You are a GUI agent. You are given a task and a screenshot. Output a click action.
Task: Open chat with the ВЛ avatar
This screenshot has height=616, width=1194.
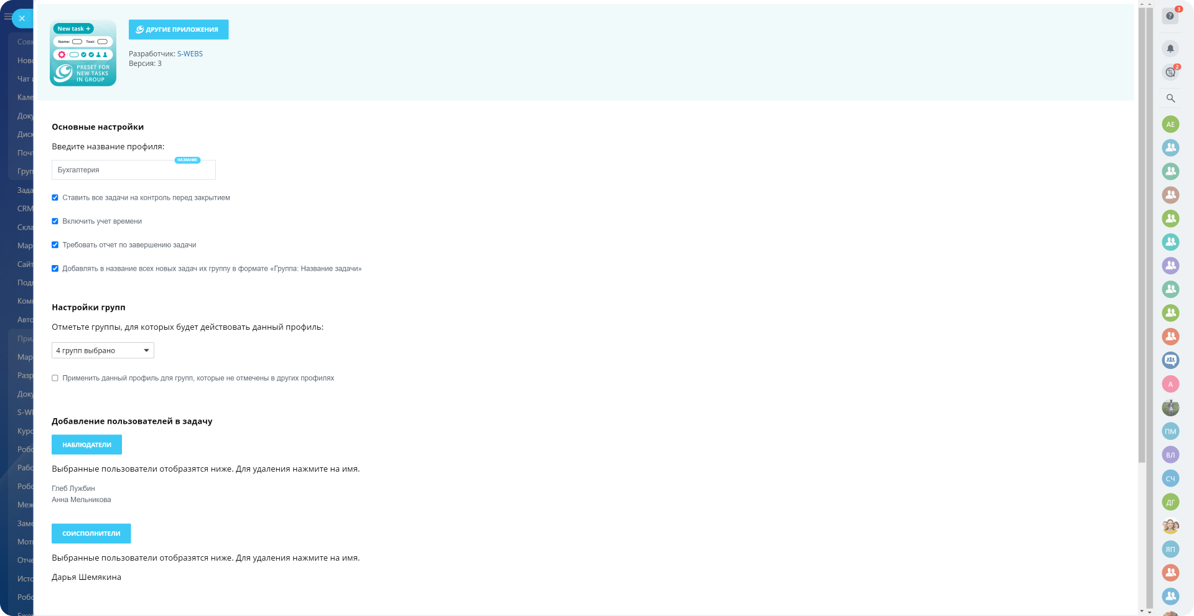pyautogui.click(x=1170, y=455)
